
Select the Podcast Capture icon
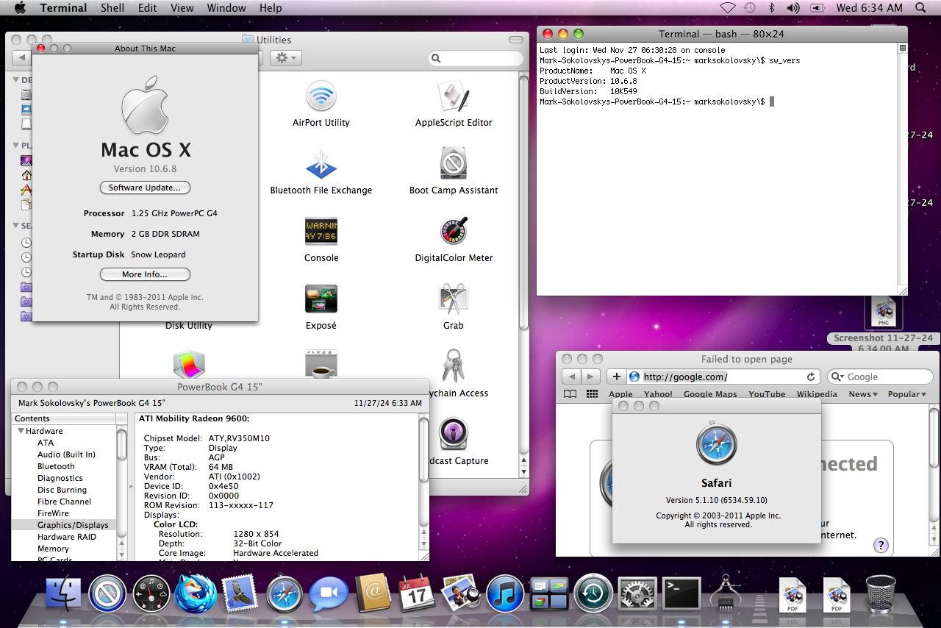pyautogui.click(x=454, y=435)
